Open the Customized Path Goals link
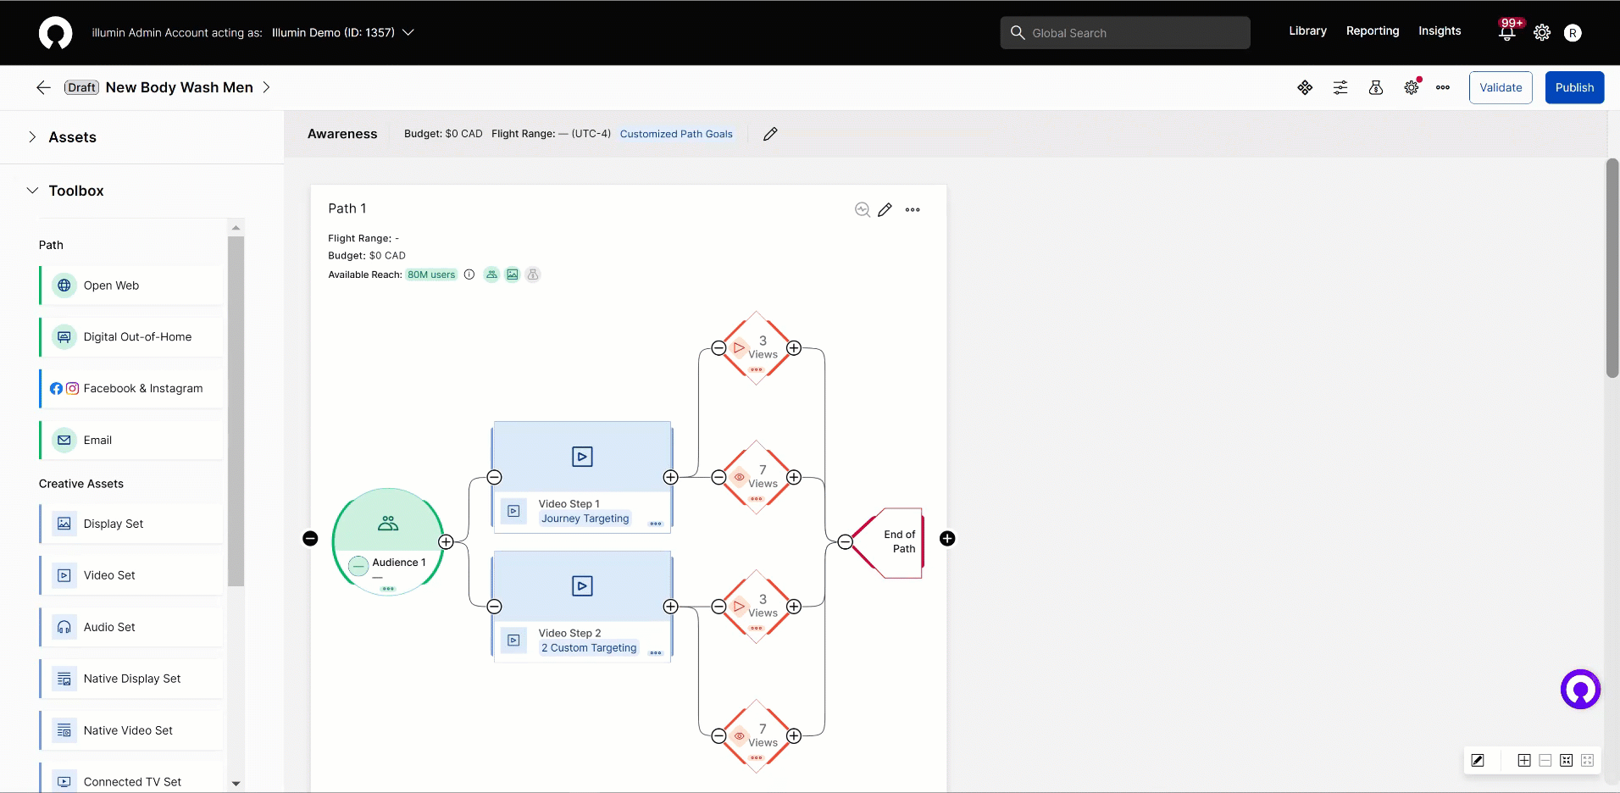This screenshot has height=793, width=1620. click(x=676, y=134)
